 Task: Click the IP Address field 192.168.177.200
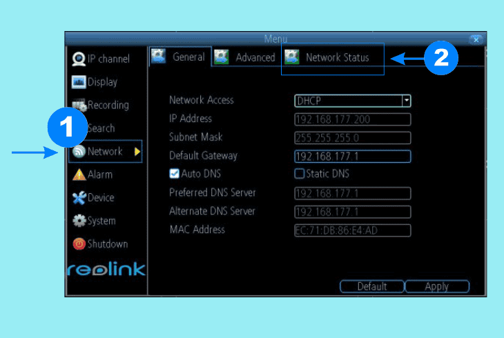pos(353,119)
